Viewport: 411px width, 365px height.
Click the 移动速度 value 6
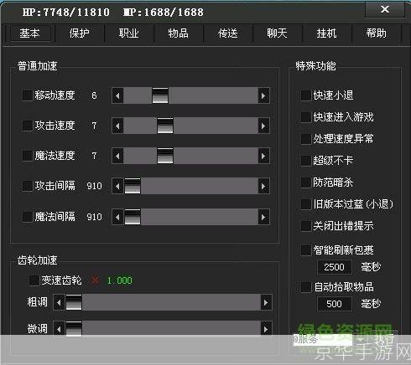pos(94,95)
